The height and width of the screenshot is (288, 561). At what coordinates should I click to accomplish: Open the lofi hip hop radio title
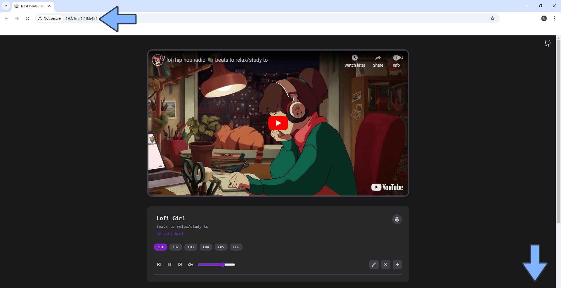point(217,60)
